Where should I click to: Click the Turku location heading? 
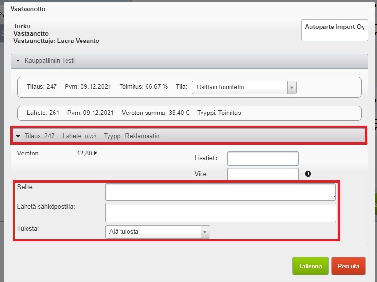(22, 27)
